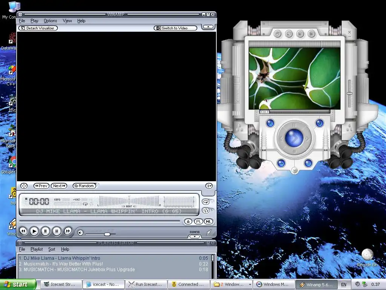Open the visualizer preset menu dropdown
Screen dimensions: 386x290
point(209,186)
